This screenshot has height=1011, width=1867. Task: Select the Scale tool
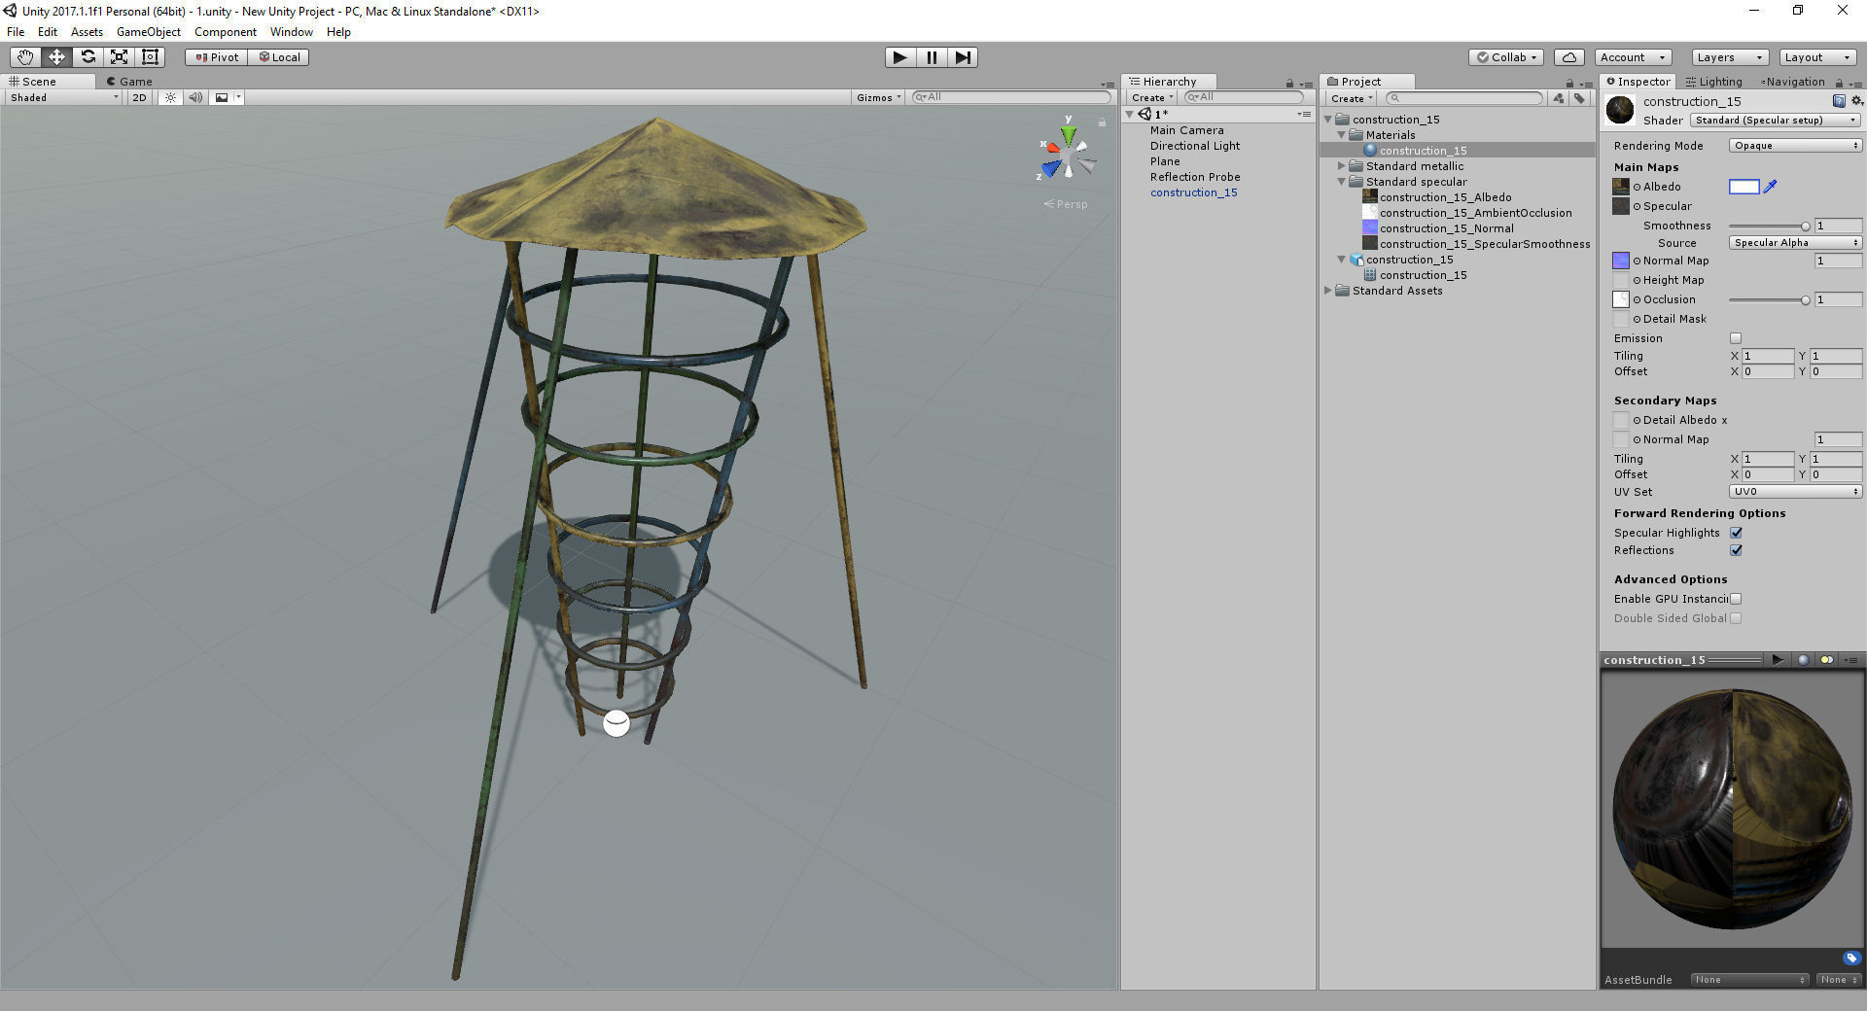tap(119, 57)
